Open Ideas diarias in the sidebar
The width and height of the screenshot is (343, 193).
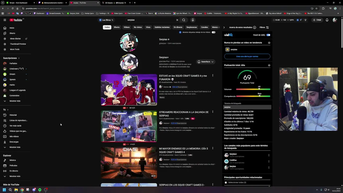pos(15,39)
